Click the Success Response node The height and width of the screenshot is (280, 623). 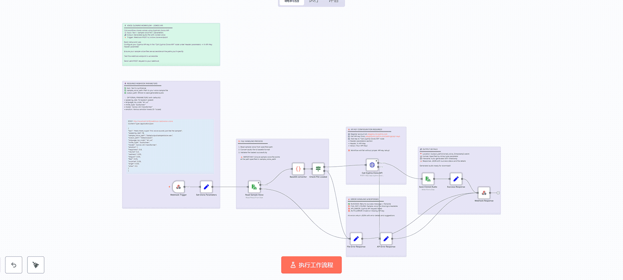(x=456, y=179)
